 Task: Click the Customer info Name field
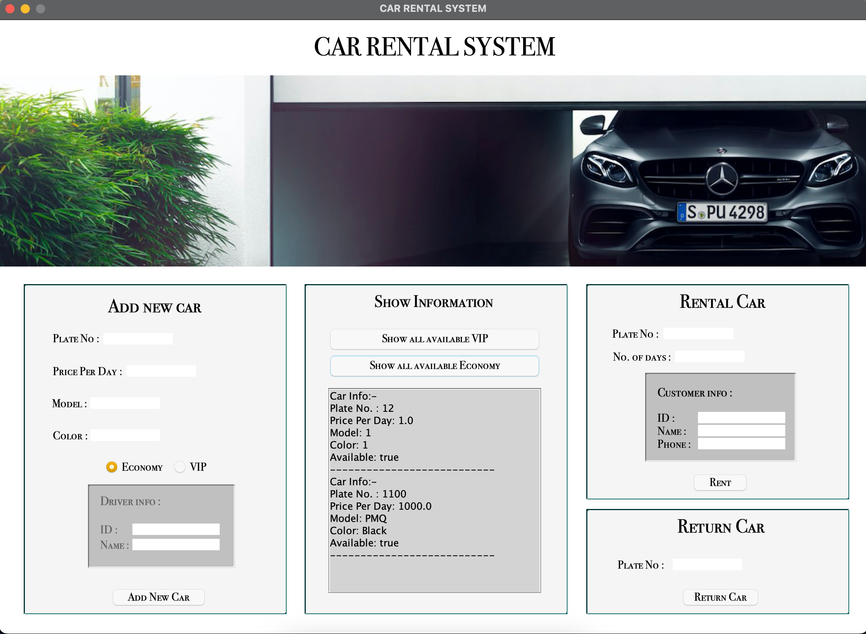click(x=742, y=431)
